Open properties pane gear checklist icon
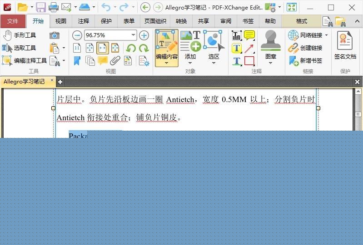This screenshot has width=363, height=245. tap(144, 61)
